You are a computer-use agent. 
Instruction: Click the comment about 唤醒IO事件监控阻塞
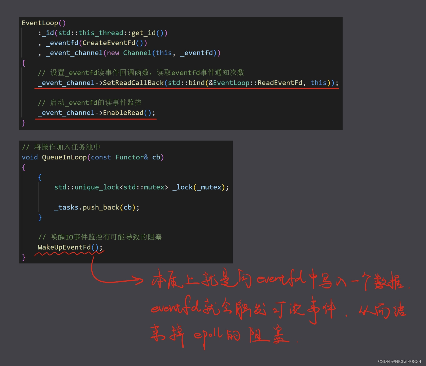[100, 237]
